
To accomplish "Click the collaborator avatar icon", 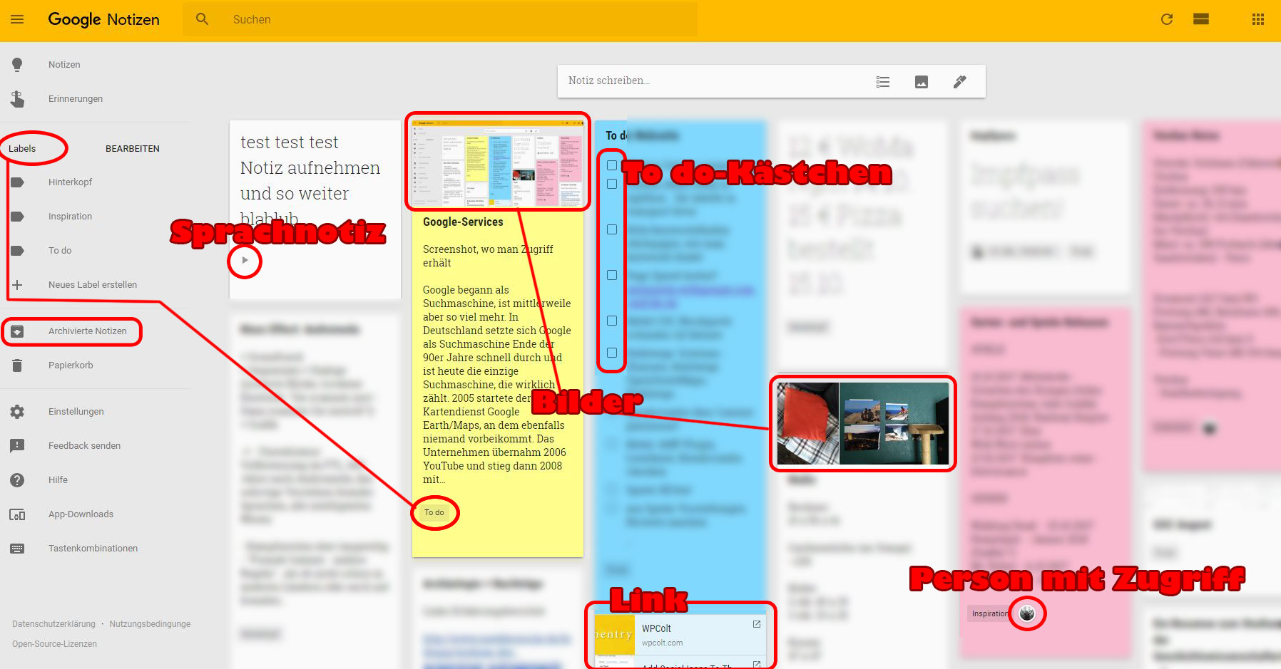I will (x=1027, y=613).
